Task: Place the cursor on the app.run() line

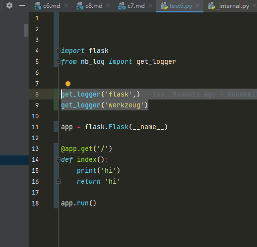Action: click(x=78, y=203)
